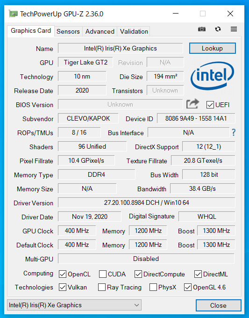Toggle the UEFI checkbox

(x=210, y=105)
